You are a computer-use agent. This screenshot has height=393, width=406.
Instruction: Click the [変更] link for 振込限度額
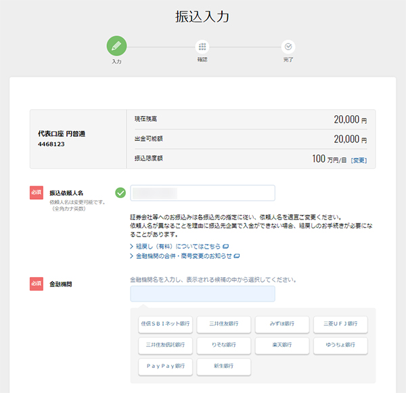coord(359,160)
